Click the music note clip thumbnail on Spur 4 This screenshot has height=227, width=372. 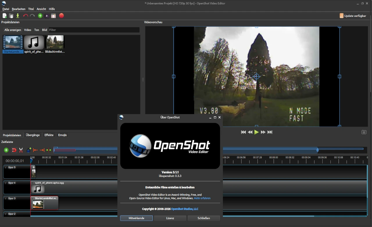click(x=38, y=189)
